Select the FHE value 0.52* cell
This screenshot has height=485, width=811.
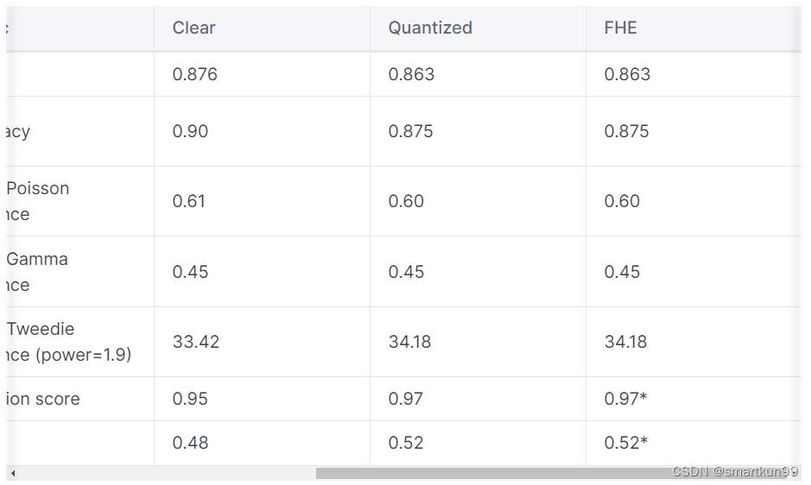click(694, 443)
